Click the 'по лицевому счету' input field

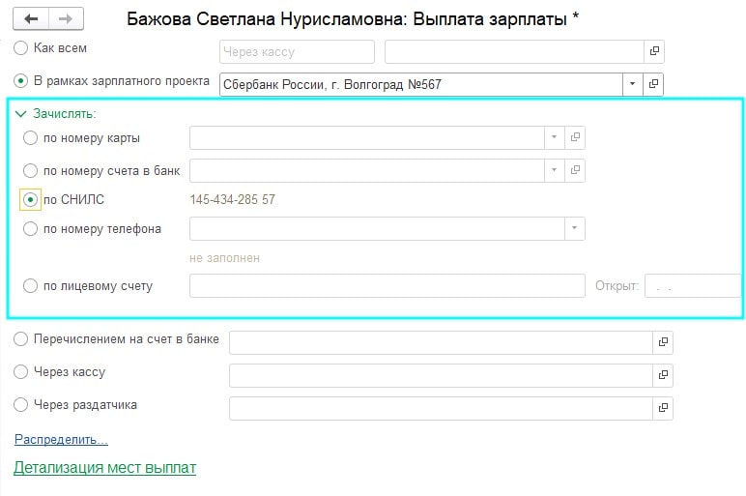[x=387, y=286]
